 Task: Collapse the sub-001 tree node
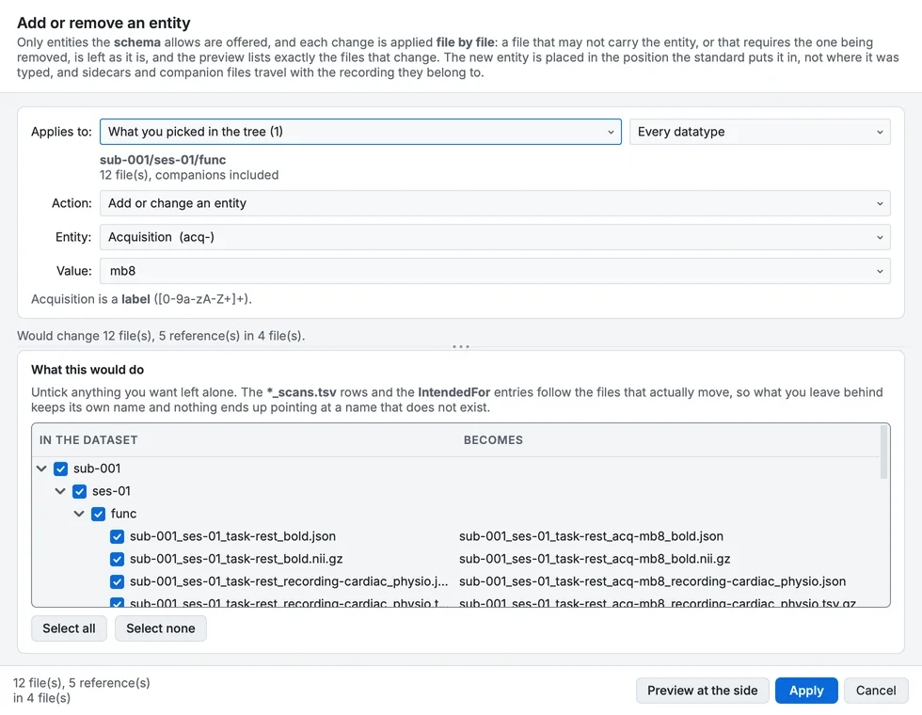[41, 469]
